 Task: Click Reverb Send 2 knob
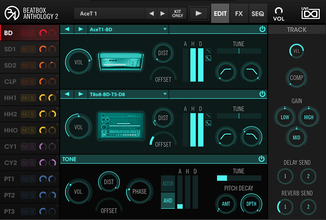click(x=308, y=207)
